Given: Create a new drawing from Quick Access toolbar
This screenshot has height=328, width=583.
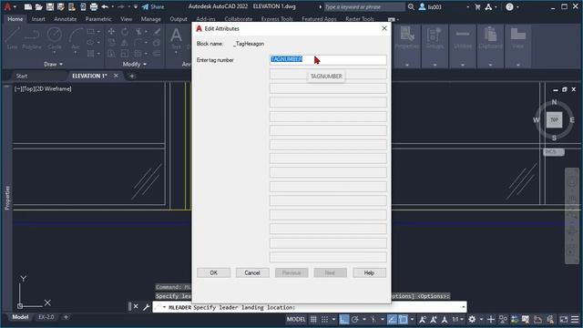Looking at the screenshot, I should [28, 6].
